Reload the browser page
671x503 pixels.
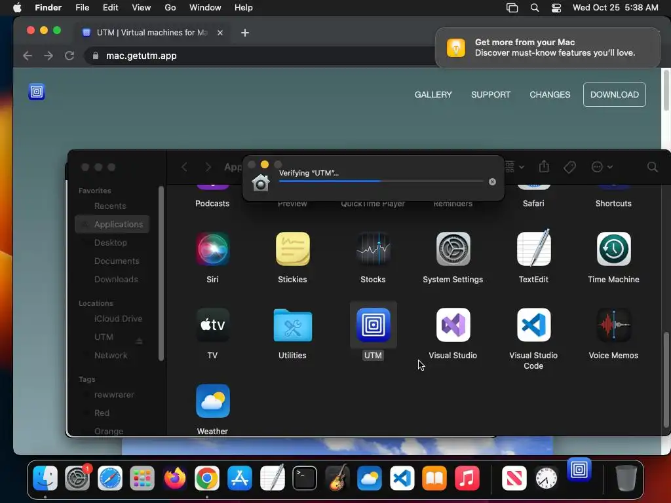point(69,56)
